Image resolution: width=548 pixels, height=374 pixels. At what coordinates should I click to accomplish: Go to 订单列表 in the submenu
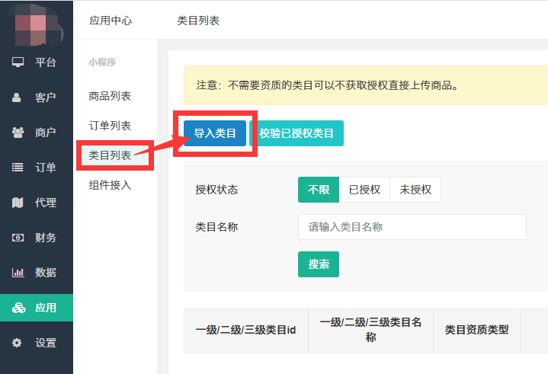(110, 126)
